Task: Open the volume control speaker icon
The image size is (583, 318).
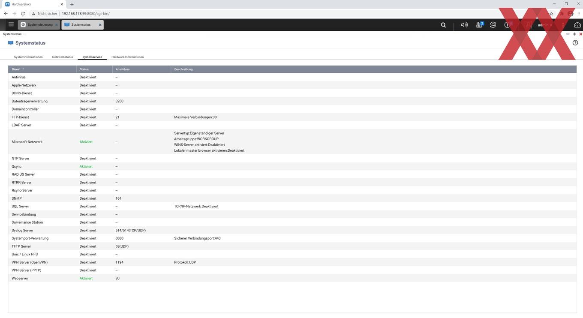Action: tap(464, 25)
